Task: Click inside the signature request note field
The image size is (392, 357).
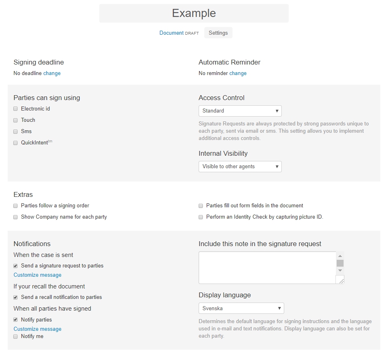Action: (267, 267)
